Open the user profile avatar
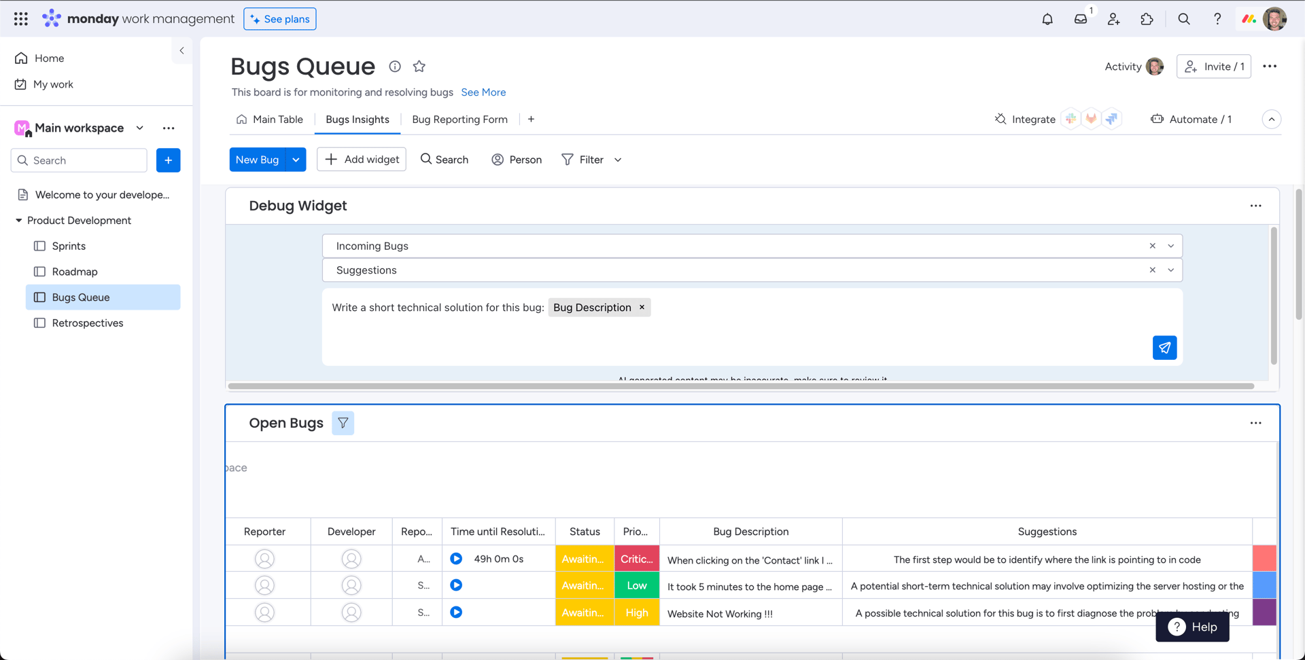The height and width of the screenshot is (660, 1305). pyautogui.click(x=1274, y=19)
